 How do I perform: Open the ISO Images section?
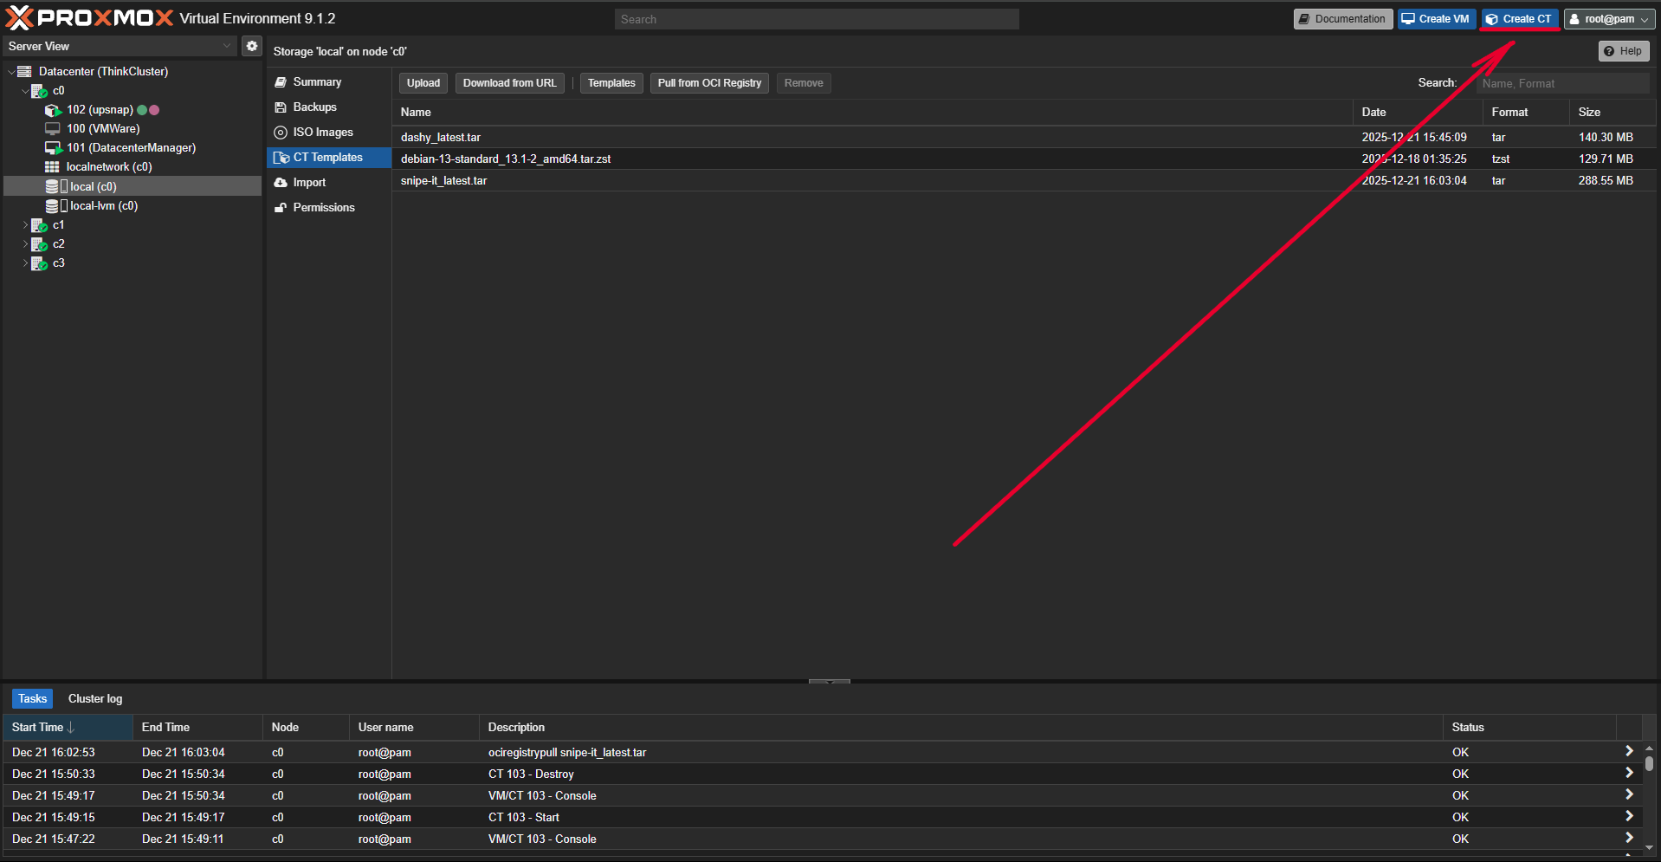click(322, 133)
